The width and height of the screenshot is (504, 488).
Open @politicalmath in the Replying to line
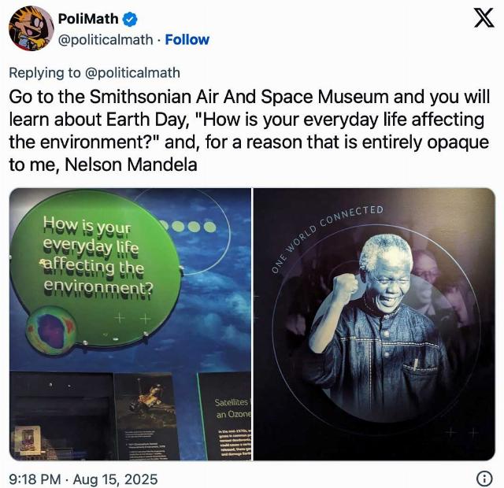click(132, 72)
